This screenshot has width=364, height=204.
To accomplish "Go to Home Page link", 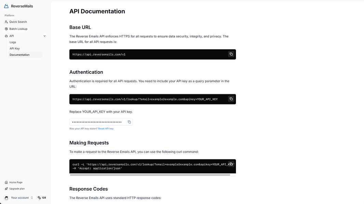I will (x=16, y=182).
